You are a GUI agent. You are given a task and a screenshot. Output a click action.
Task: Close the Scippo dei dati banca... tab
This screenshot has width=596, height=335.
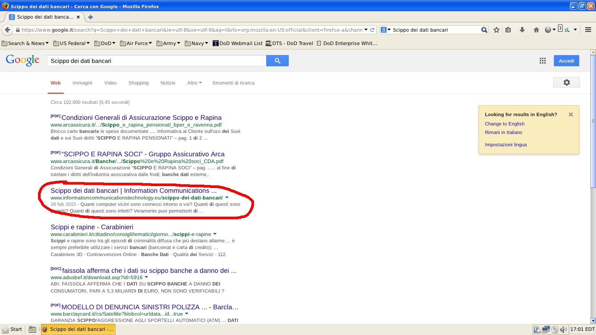pos(78,17)
